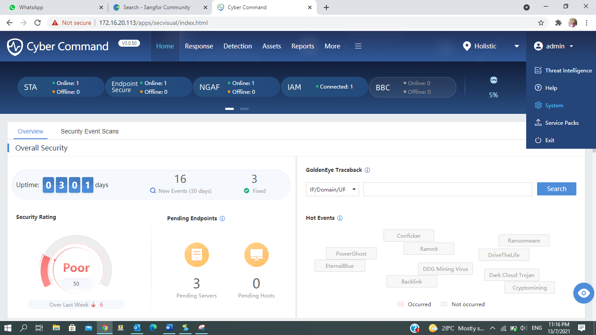Open Outlook from the taskbar
This screenshot has width=596, height=335.
coord(137,328)
